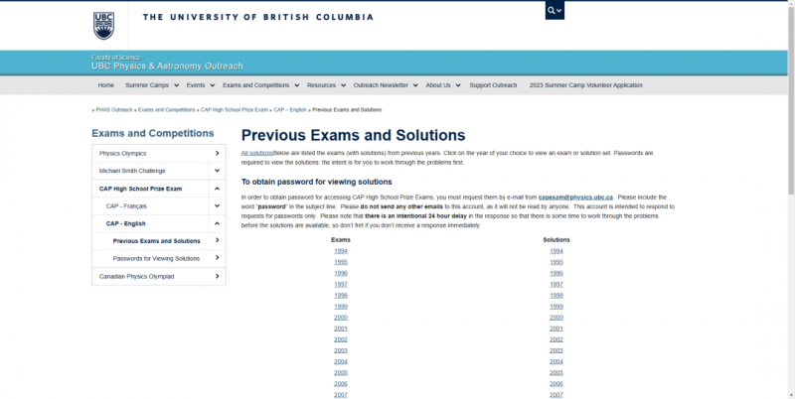Select the Home menu item
This screenshot has height=399, width=795.
[x=106, y=85]
